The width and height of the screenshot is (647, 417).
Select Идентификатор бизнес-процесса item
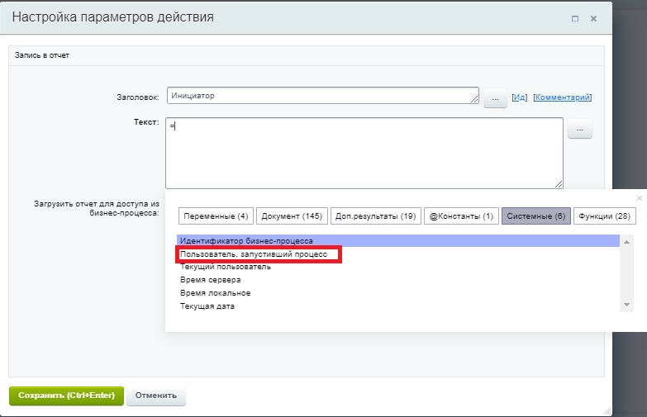(398, 241)
